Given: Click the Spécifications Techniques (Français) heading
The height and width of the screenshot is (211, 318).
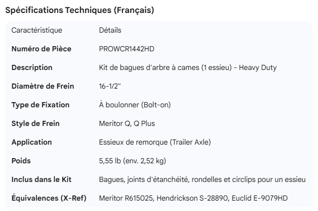Looking at the screenshot, I should pyautogui.click(x=79, y=10).
